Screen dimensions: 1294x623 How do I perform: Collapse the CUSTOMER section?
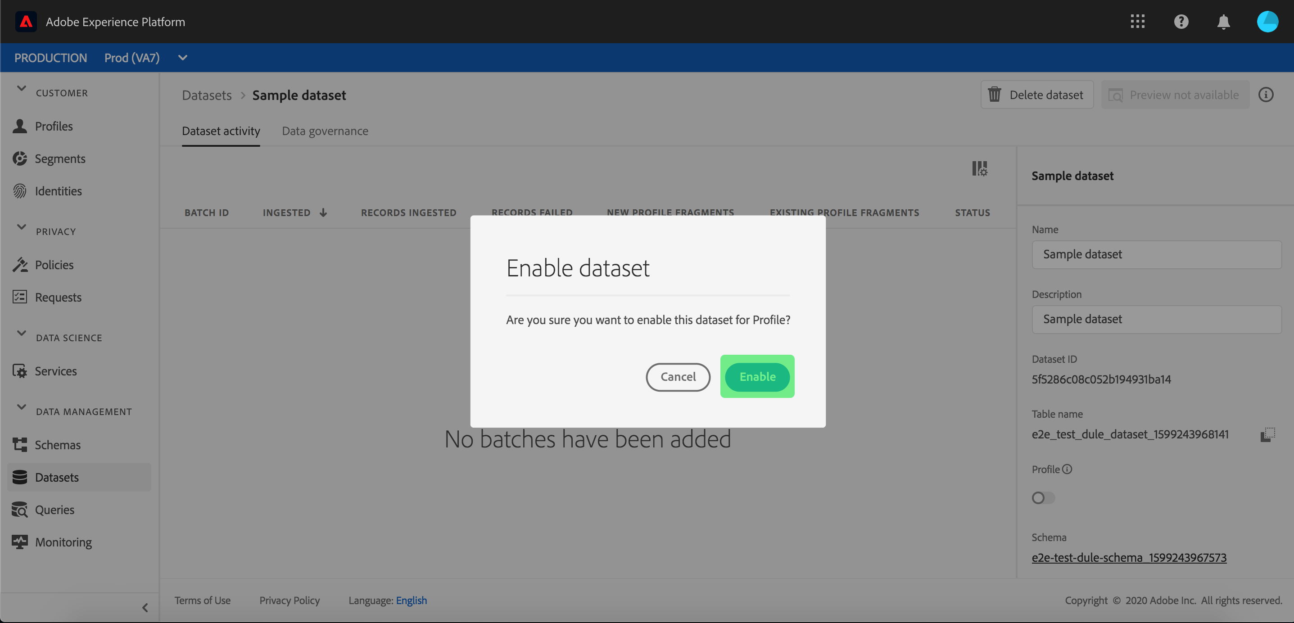(x=22, y=89)
